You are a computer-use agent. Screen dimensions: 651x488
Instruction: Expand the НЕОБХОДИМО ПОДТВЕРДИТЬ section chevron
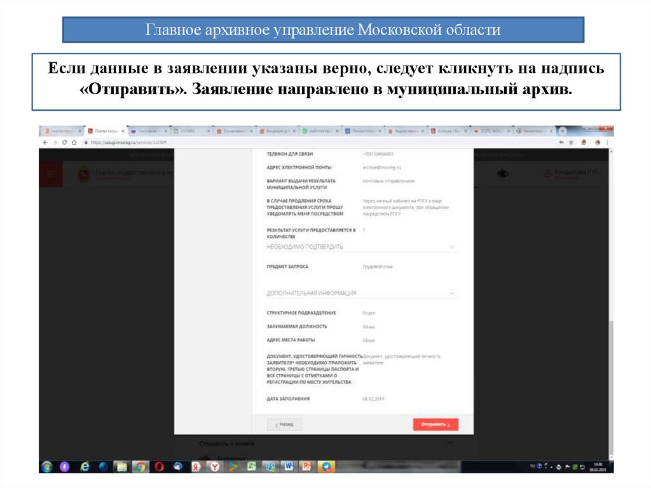452,247
